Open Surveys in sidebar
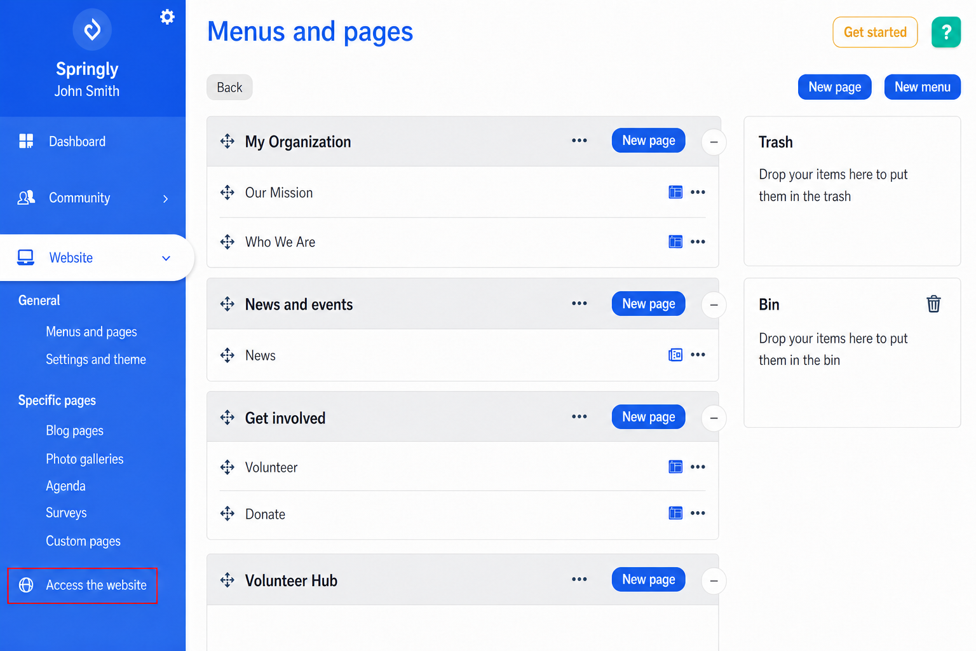The height and width of the screenshot is (651, 976). (66, 512)
